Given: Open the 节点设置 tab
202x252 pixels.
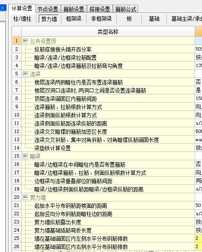Looking at the screenshot, I should coord(48,9).
